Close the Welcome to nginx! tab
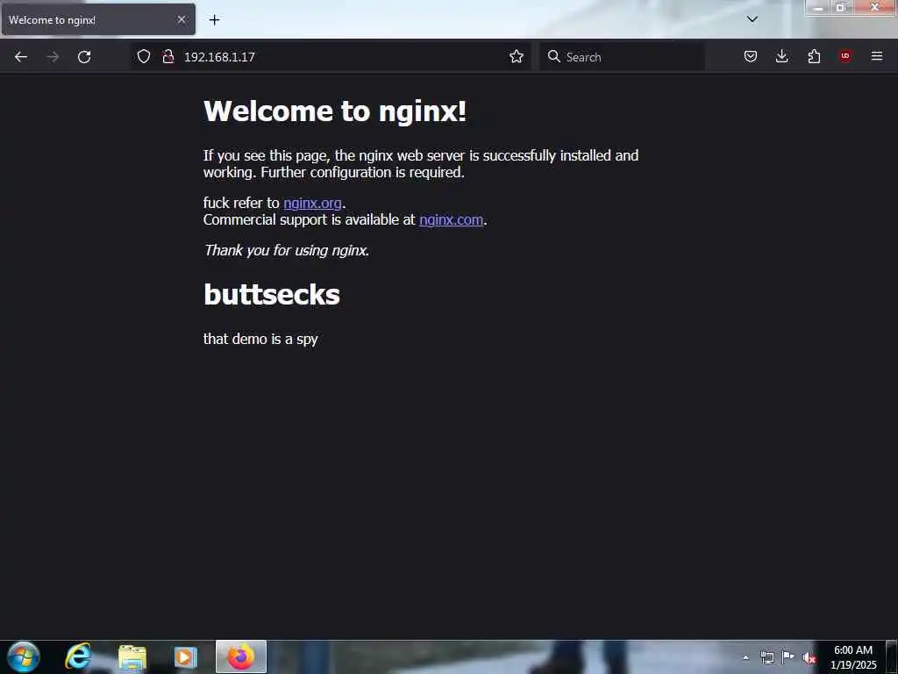This screenshot has width=898, height=674. tap(182, 19)
